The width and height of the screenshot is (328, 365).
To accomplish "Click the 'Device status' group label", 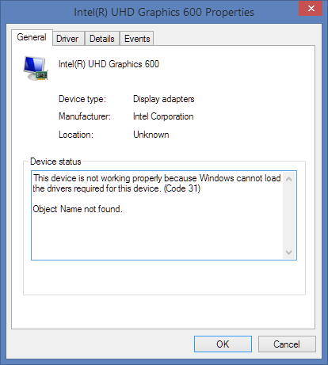I will [x=55, y=162].
